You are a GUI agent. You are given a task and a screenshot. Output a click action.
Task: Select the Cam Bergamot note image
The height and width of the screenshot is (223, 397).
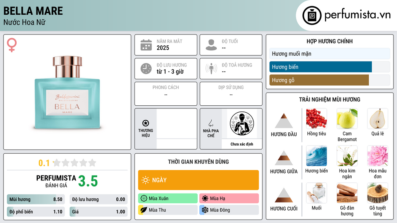pos(347,118)
